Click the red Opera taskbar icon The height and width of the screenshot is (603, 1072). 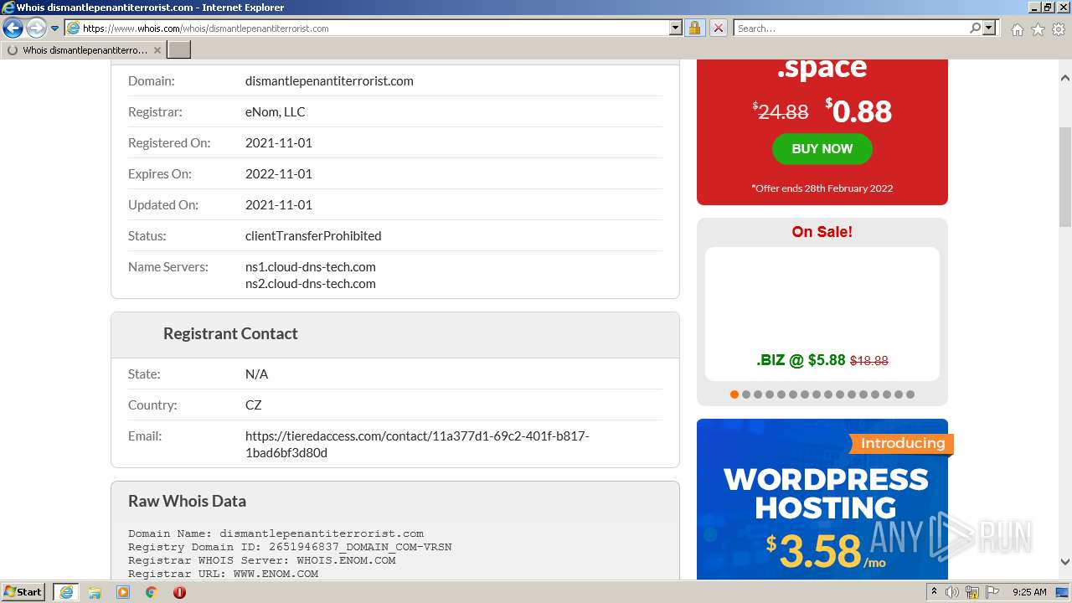179,592
